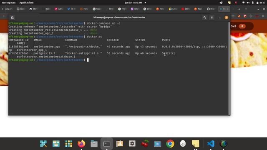Open the dark globe app in dock
This screenshot has width=267, height=150.
point(224,144)
